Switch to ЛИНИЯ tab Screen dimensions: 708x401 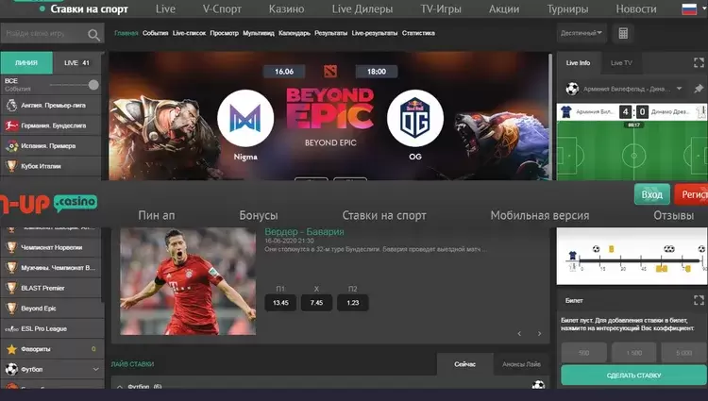pyautogui.click(x=26, y=62)
